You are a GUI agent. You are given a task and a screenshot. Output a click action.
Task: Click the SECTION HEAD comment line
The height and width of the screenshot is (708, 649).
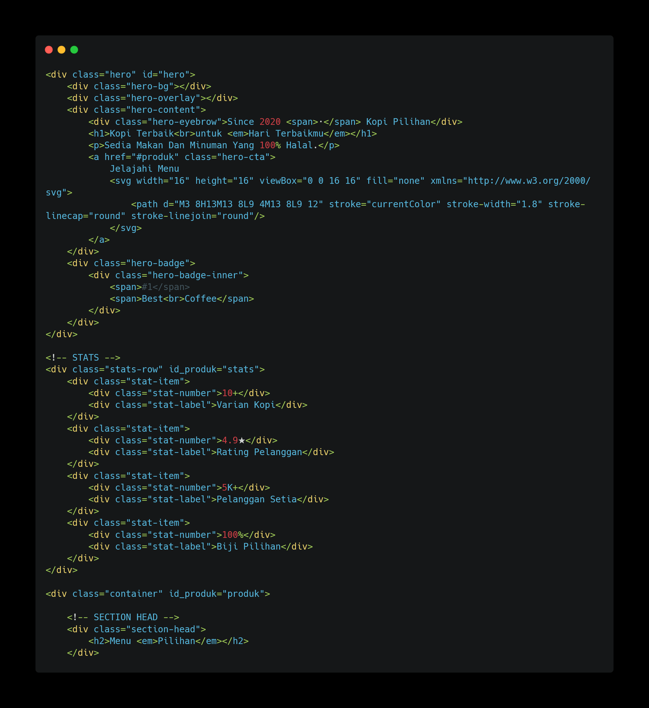click(123, 617)
